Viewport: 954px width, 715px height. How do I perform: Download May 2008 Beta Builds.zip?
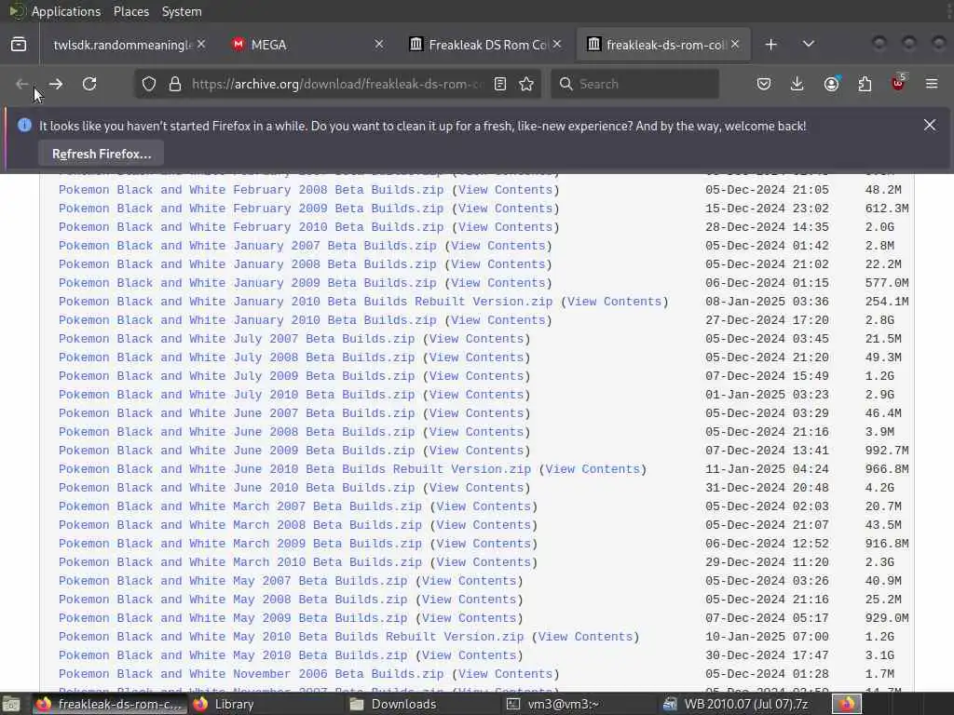coord(233,600)
